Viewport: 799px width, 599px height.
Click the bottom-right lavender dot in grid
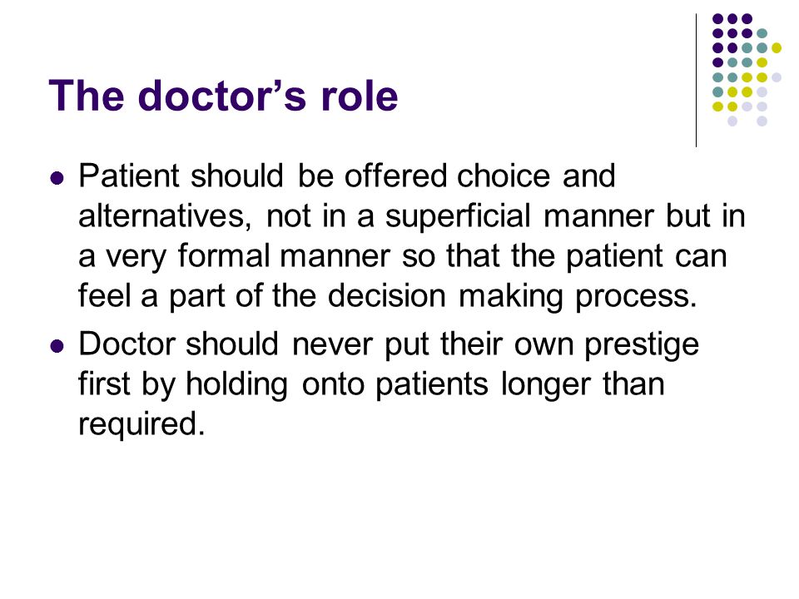pyautogui.click(x=762, y=121)
